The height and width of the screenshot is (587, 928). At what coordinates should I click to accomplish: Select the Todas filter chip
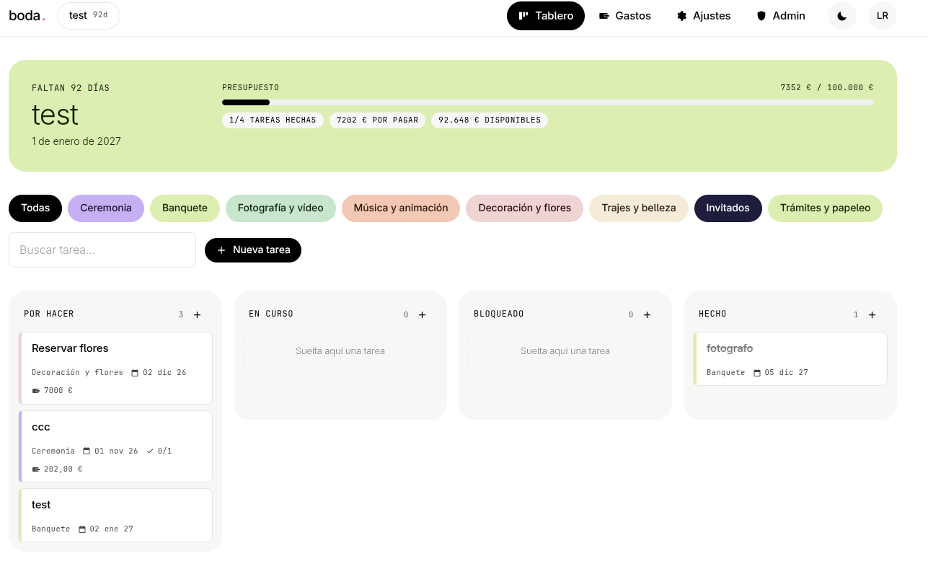click(35, 208)
